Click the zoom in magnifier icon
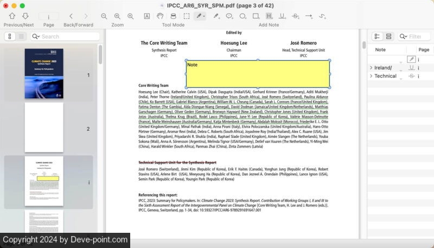The width and height of the screenshot is (434, 248). (x=130, y=16)
